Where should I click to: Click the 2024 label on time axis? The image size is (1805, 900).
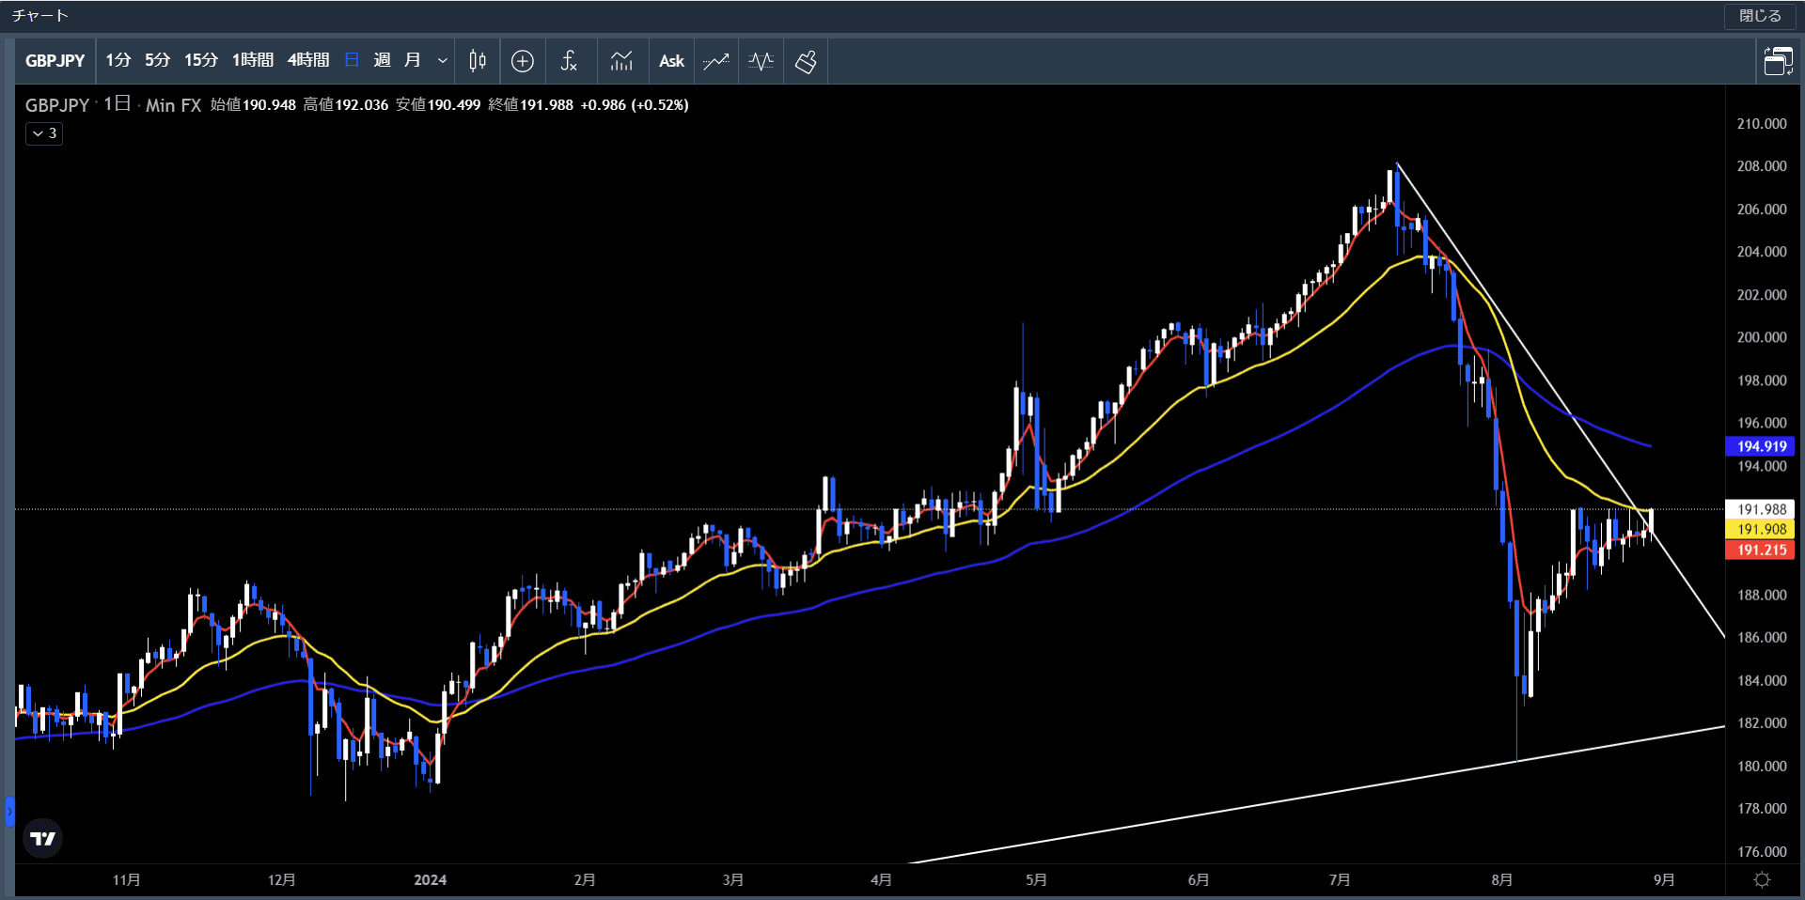tap(431, 879)
